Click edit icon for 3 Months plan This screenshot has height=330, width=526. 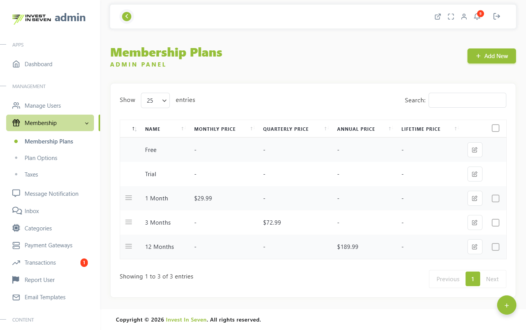[x=475, y=222]
